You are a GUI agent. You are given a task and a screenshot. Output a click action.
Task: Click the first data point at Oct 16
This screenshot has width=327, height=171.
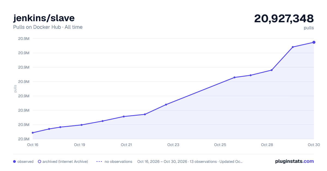pyautogui.click(x=33, y=133)
